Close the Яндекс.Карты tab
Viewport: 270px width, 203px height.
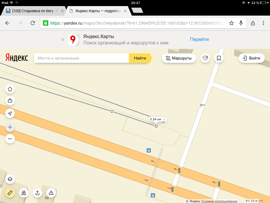click(125, 11)
